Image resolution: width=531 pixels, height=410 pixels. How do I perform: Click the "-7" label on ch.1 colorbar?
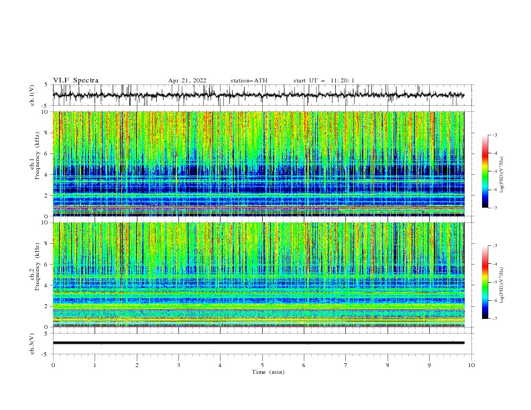pos(495,208)
